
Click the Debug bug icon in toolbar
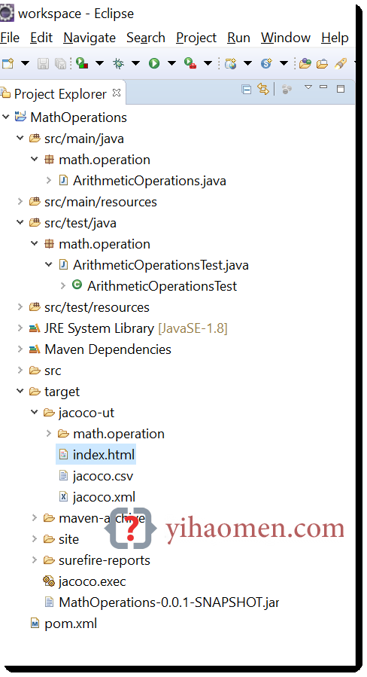[x=118, y=64]
